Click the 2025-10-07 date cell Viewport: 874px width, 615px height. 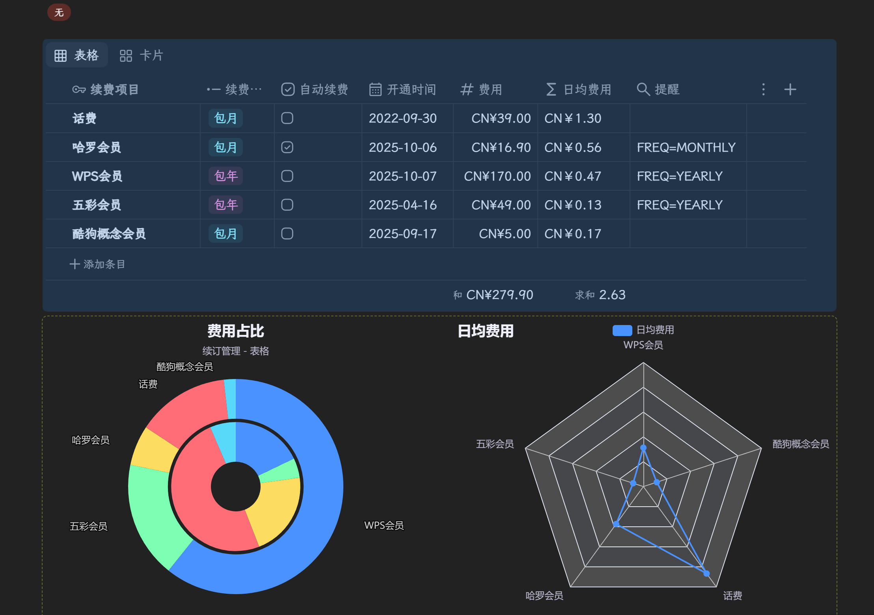tap(403, 176)
